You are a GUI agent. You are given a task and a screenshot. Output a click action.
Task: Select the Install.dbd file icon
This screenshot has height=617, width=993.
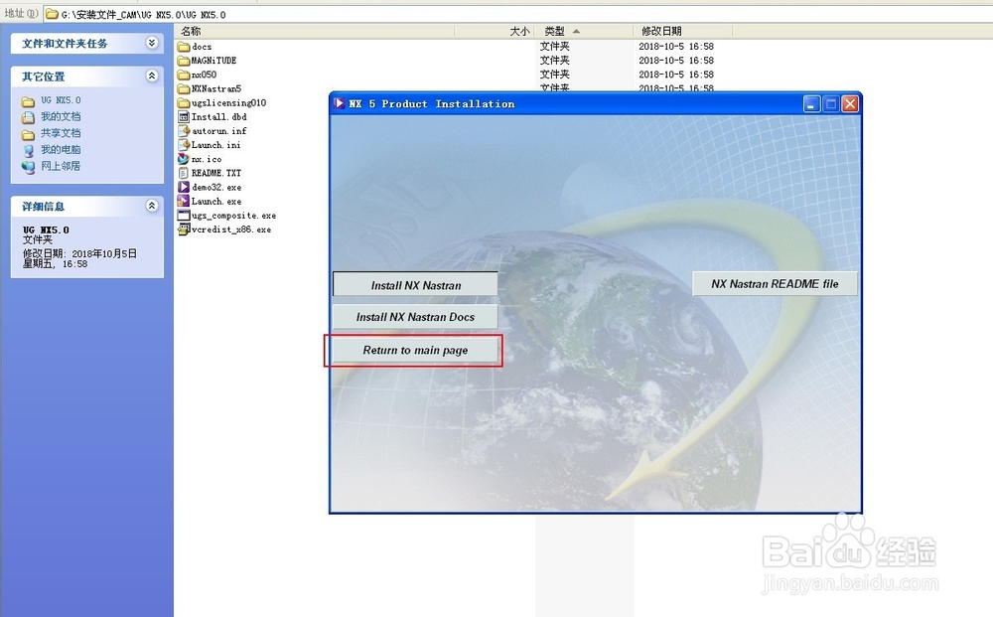click(x=184, y=116)
